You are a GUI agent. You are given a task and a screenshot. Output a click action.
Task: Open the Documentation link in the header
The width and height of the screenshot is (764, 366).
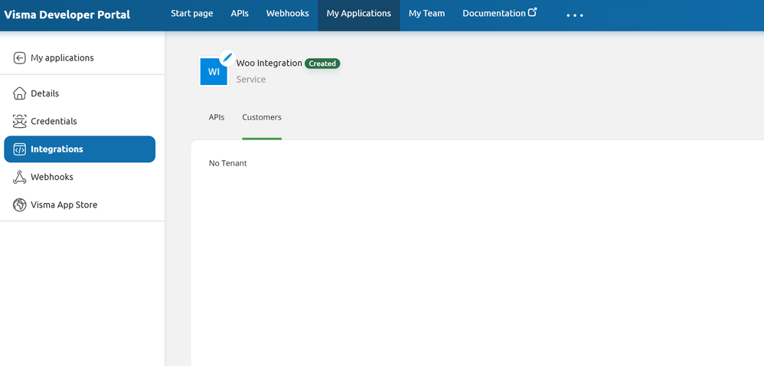[494, 14]
